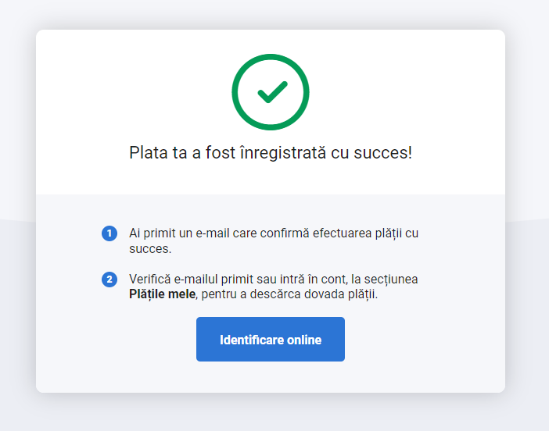This screenshot has width=549, height=431.
Task: Open Identificare online
Action: (271, 339)
